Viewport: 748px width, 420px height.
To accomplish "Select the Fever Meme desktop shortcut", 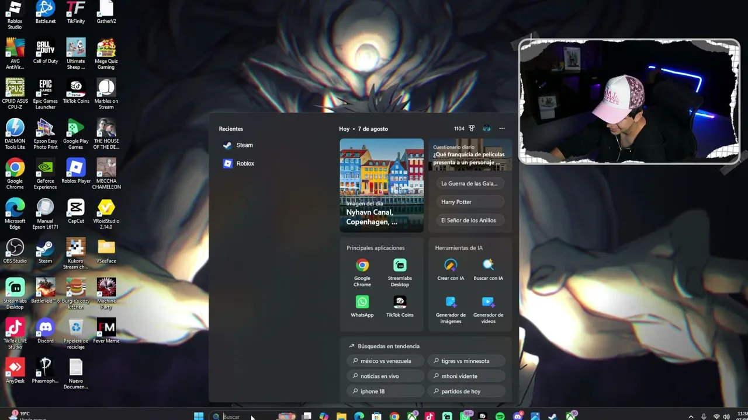I will [x=106, y=331].
